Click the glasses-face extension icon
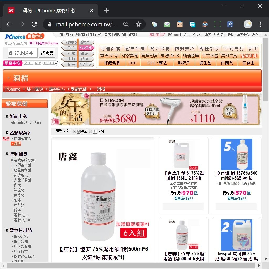The height and width of the screenshot is (269, 269). pyautogui.click(x=205, y=24)
